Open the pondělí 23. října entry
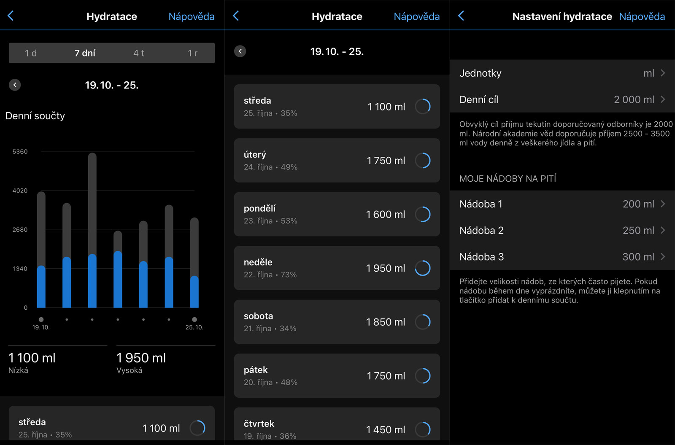The image size is (675, 445). pyautogui.click(x=337, y=214)
